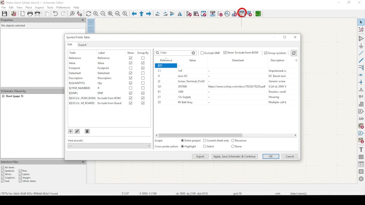Viewport: 365px width, 205px height.
Task: Confirm dialog with OK button
Action: pos(271,156)
